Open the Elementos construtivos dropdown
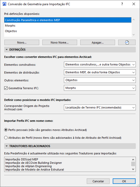 click(x=100, y=64)
